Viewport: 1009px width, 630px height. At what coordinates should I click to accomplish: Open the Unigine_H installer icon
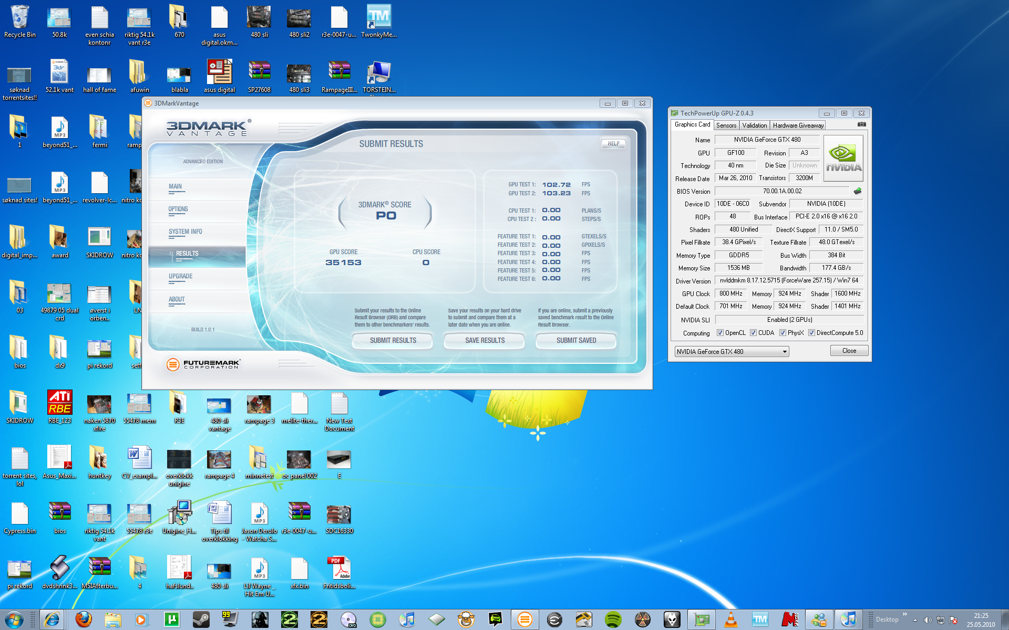point(179,518)
